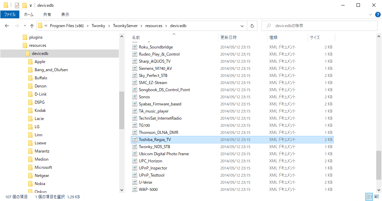Click the Properties quick access icon

tap(17, 5)
